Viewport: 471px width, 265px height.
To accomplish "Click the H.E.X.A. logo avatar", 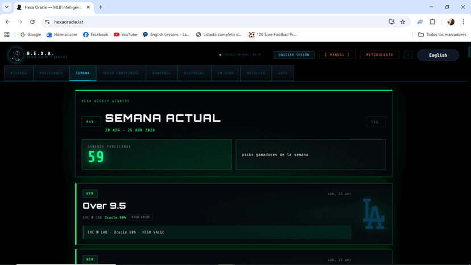I will (x=15, y=55).
